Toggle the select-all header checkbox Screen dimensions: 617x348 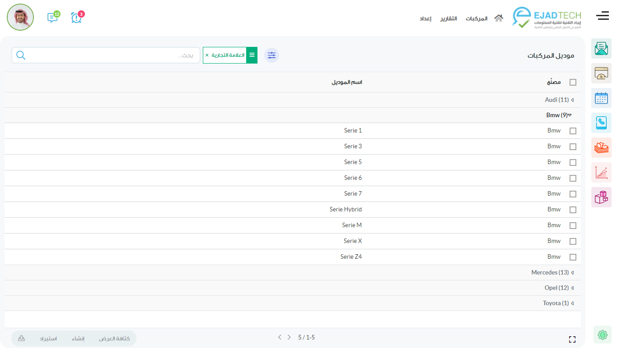573,82
